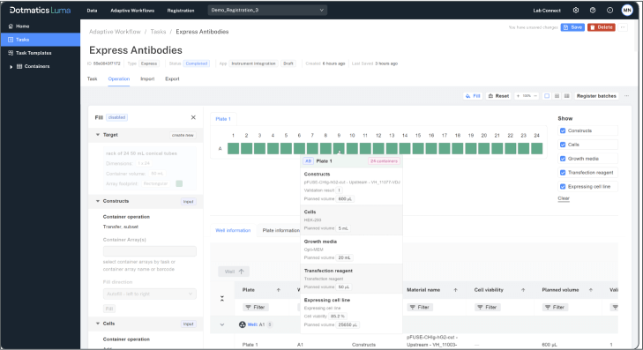
Task: Disable Expressing cell line checkbox
Action: 563,187
